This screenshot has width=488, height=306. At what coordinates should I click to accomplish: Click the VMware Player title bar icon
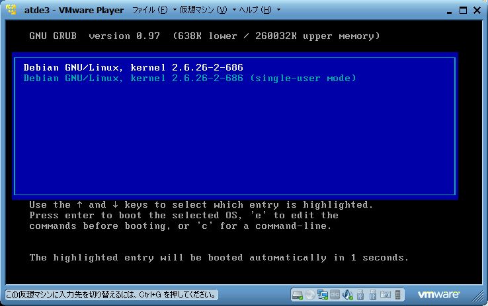click(11, 9)
